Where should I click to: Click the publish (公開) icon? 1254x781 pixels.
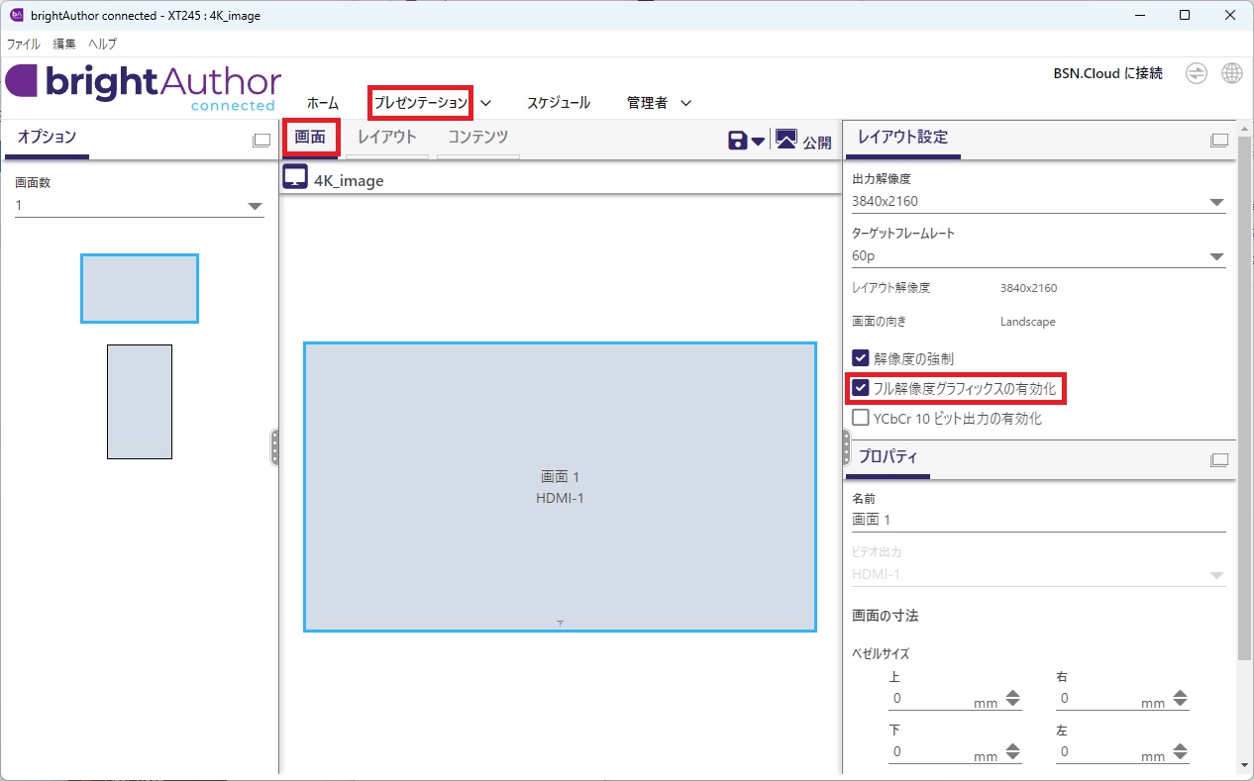[x=786, y=140]
